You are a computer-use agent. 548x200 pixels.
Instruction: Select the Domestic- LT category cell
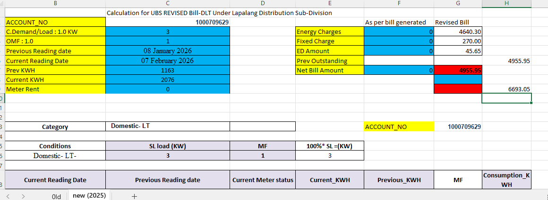click(x=168, y=126)
